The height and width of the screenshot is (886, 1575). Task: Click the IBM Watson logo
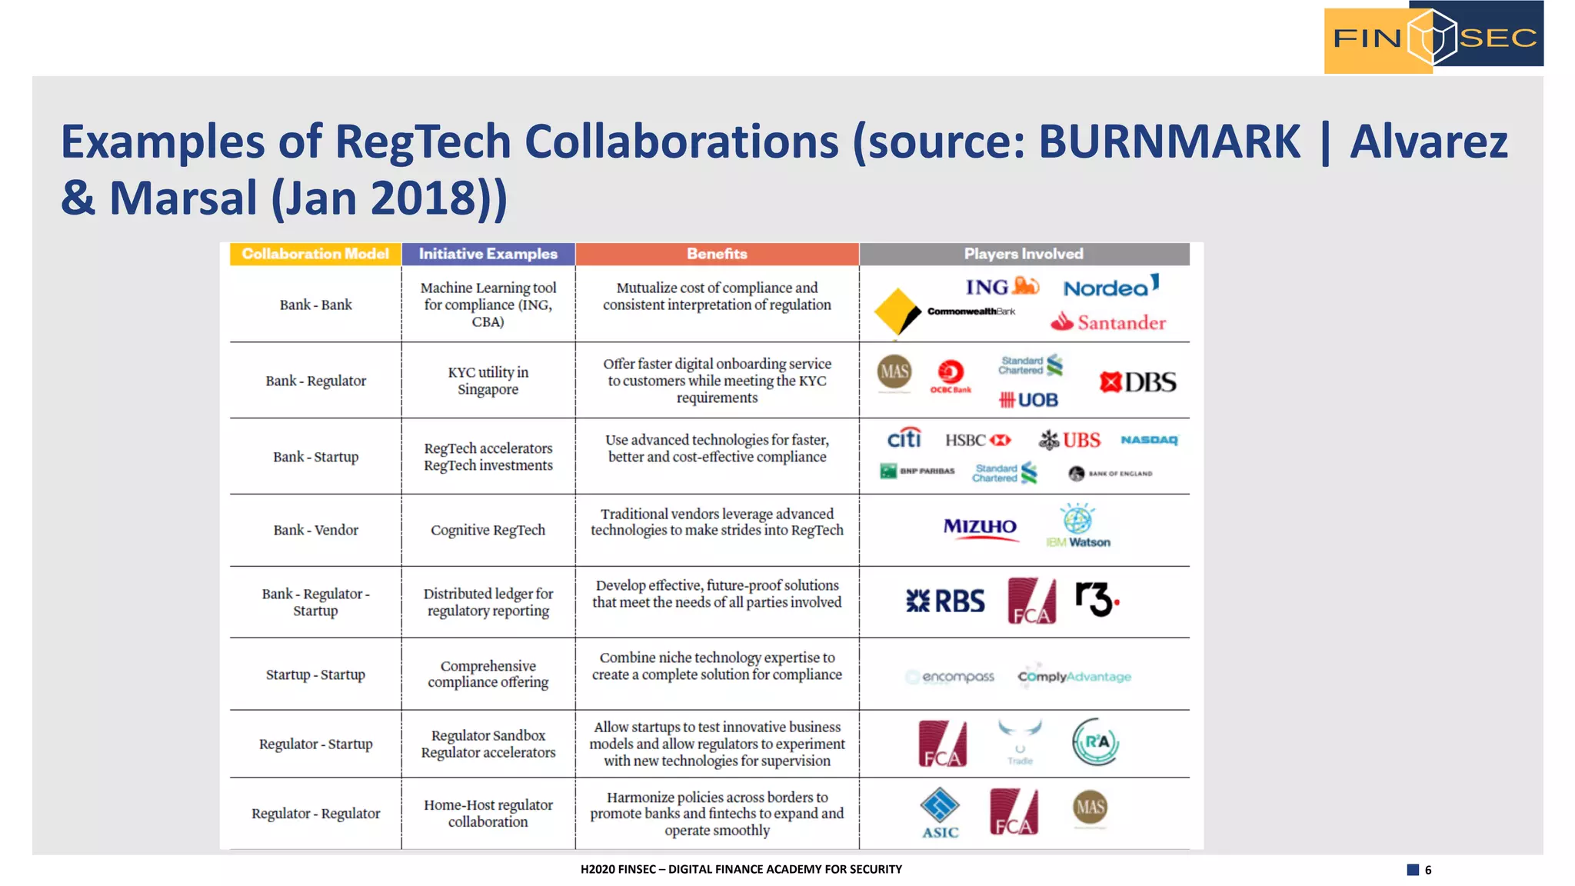click(1078, 526)
